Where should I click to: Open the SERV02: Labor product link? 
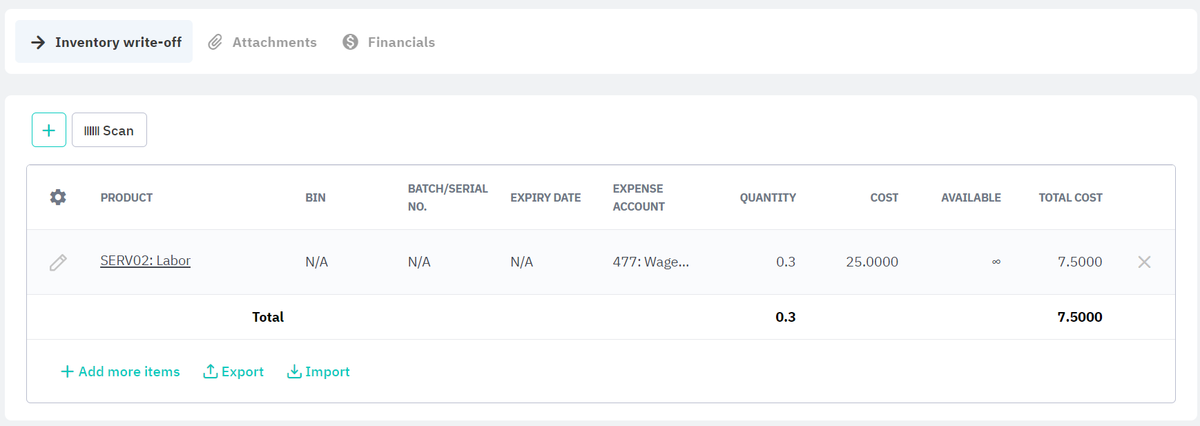tap(145, 261)
